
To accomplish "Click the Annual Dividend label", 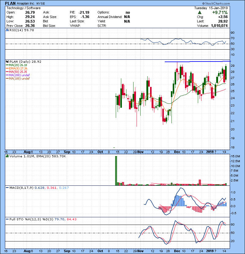I will tap(110, 17).
